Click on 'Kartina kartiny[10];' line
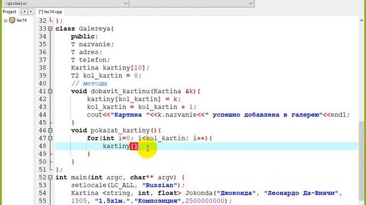The height and width of the screenshot is (205, 366). click(110, 68)
